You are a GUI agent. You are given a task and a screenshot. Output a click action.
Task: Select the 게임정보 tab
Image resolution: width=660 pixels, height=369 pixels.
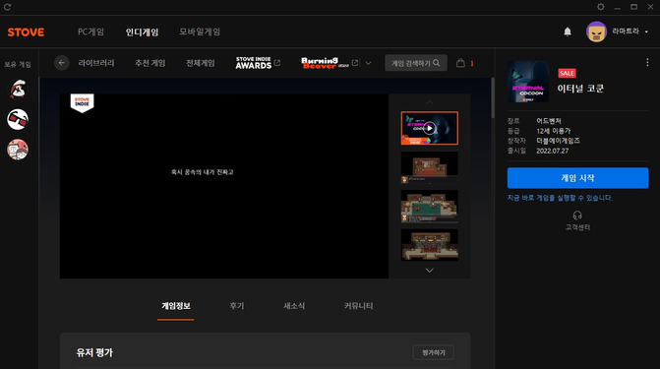[176, 306]
